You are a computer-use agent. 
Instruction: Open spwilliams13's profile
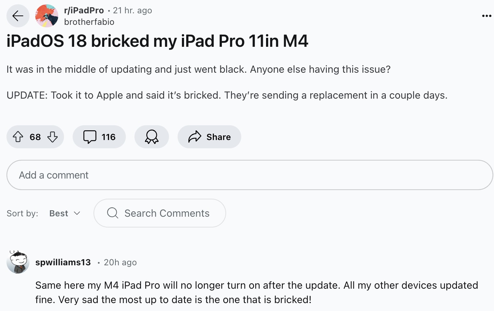coord(63,262)
